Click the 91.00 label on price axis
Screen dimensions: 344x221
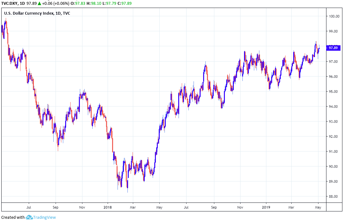click(333, 151)
